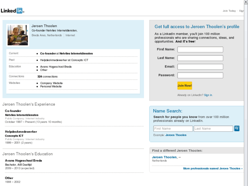Open the example Jeroen Thoolen link
Image resolution: width=248 pixels, height=186 pixels.
[x=176, y=135]
